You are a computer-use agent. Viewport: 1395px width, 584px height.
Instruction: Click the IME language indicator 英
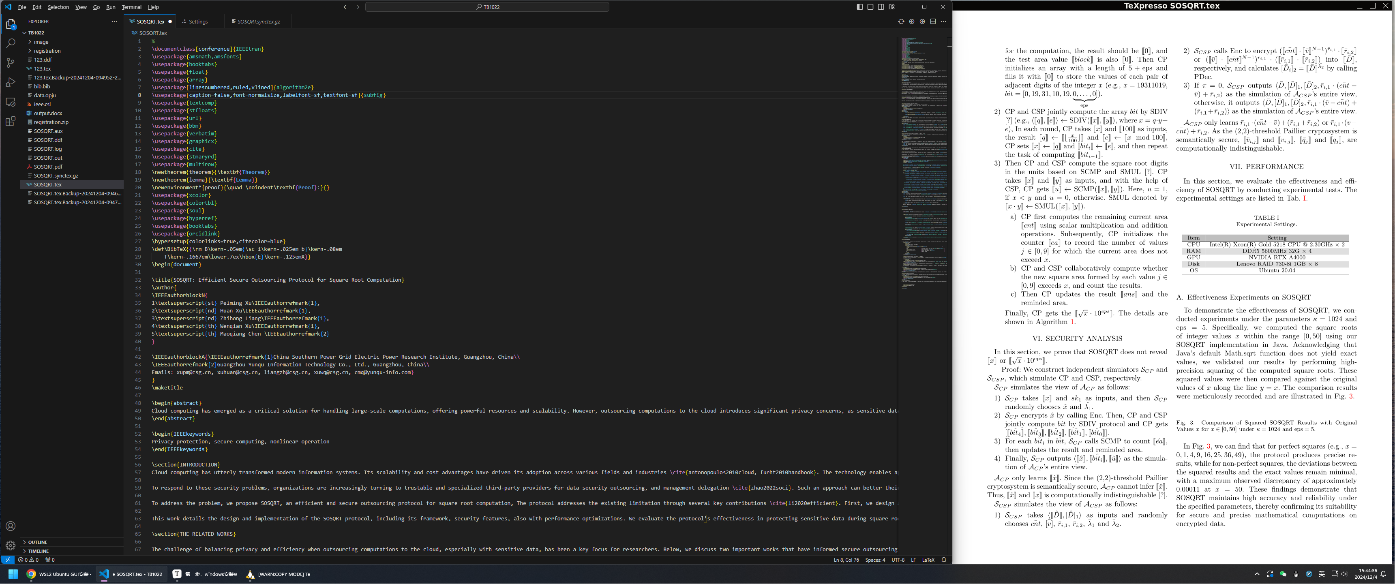point(1322,574)
